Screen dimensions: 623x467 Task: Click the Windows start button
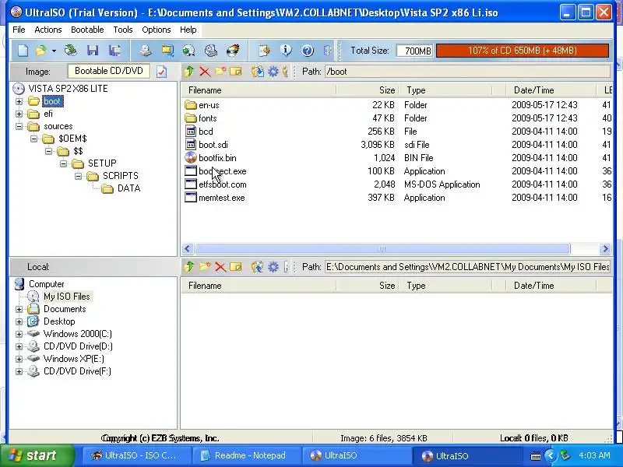37,455
